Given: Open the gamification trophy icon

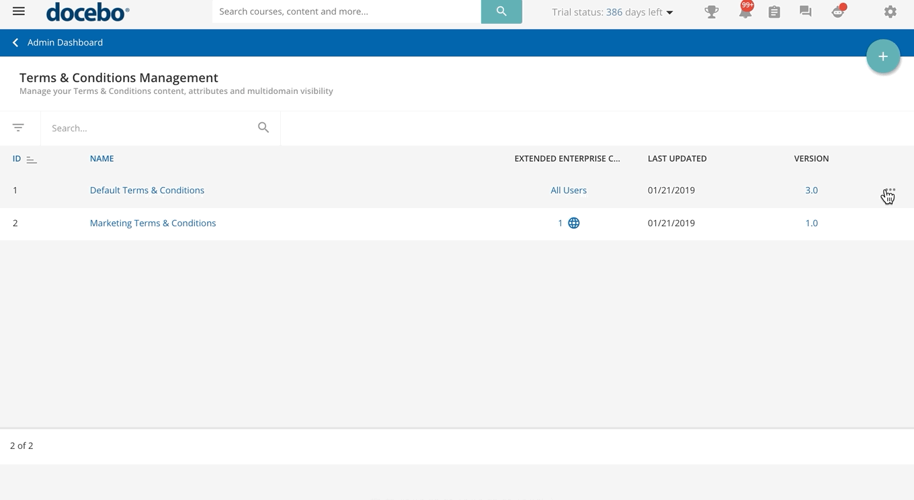Looking at the screenshot, I should pyautogui.click(x=711, y=12).
